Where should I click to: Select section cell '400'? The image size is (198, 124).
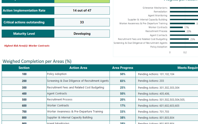click(x=24, y=94)
